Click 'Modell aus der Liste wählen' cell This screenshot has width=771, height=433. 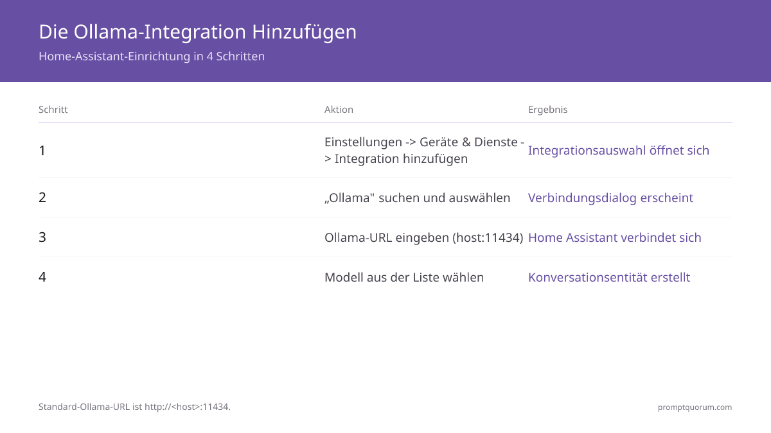click(x=404, y=277)
